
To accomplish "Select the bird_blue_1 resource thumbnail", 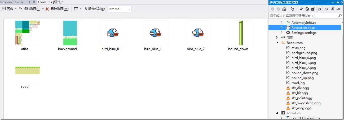I will click(155, 33).
